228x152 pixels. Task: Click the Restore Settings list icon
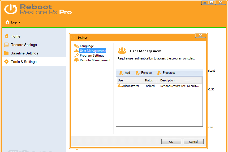point(6,45)
